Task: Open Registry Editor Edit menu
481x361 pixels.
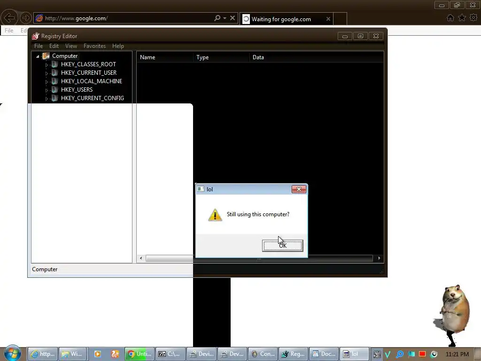Action: click(x=54, y=46)
